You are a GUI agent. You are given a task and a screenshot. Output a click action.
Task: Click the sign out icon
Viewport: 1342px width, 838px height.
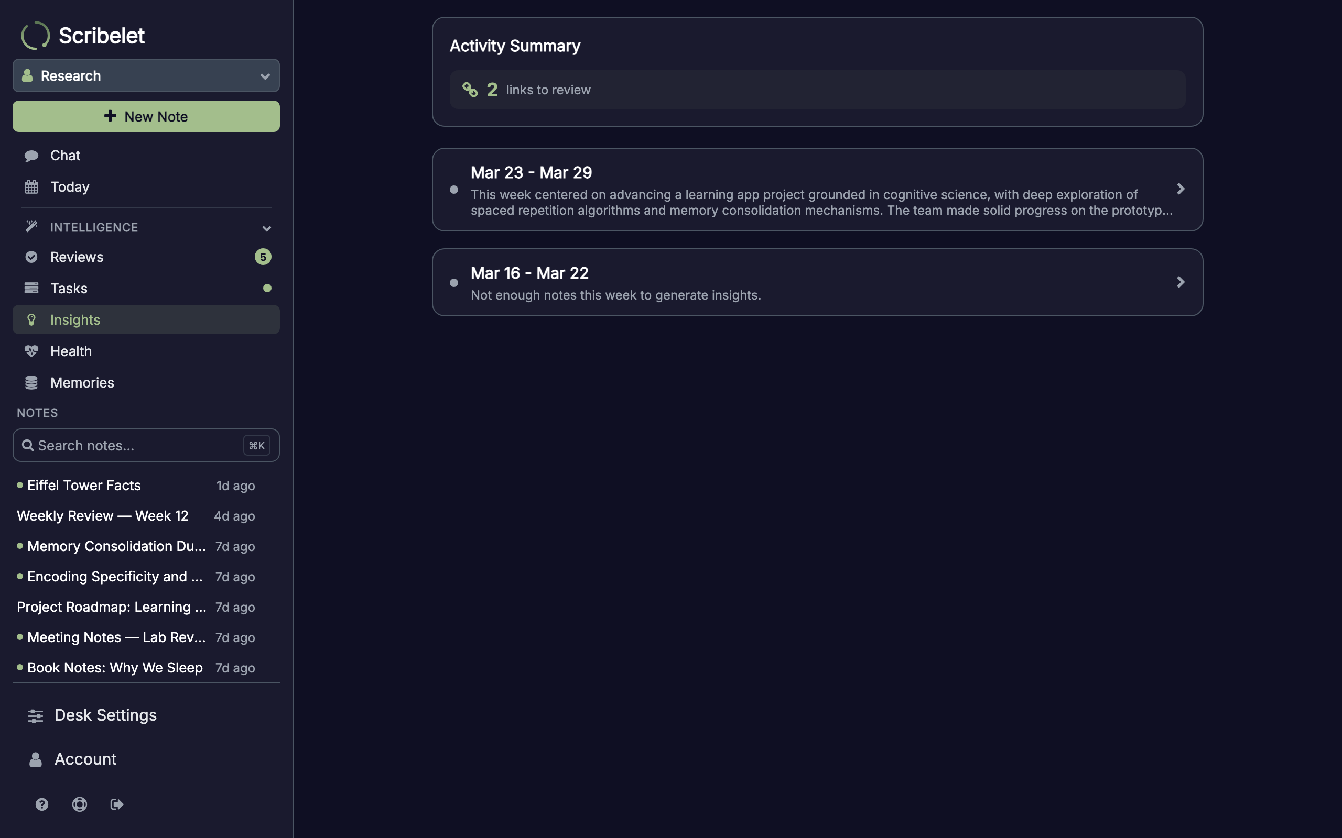tap(117, 804)
